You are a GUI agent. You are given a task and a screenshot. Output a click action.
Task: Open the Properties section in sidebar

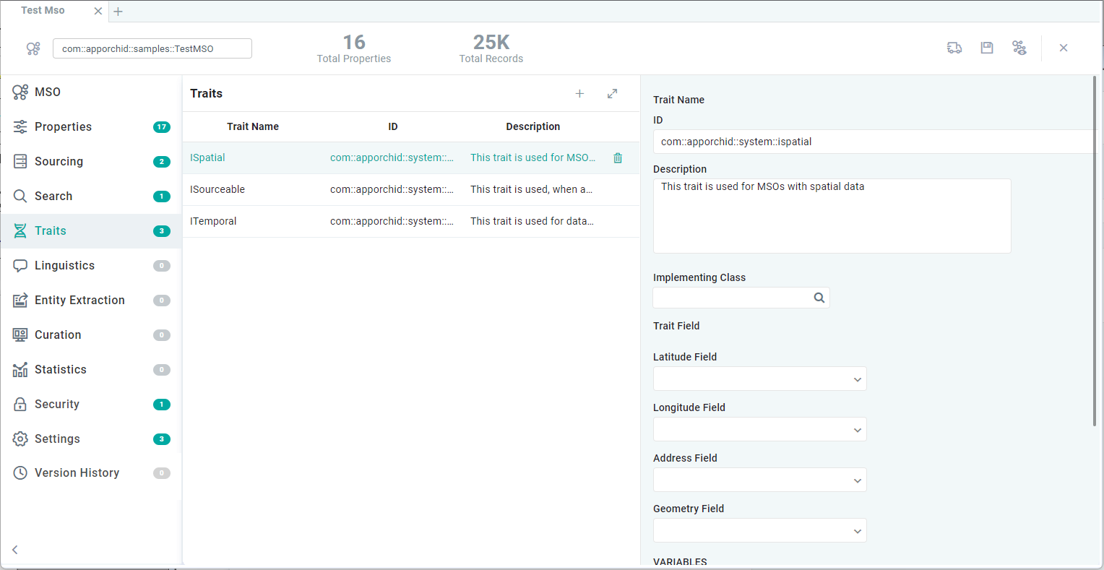pyautogui.click(x=64, y=127)
